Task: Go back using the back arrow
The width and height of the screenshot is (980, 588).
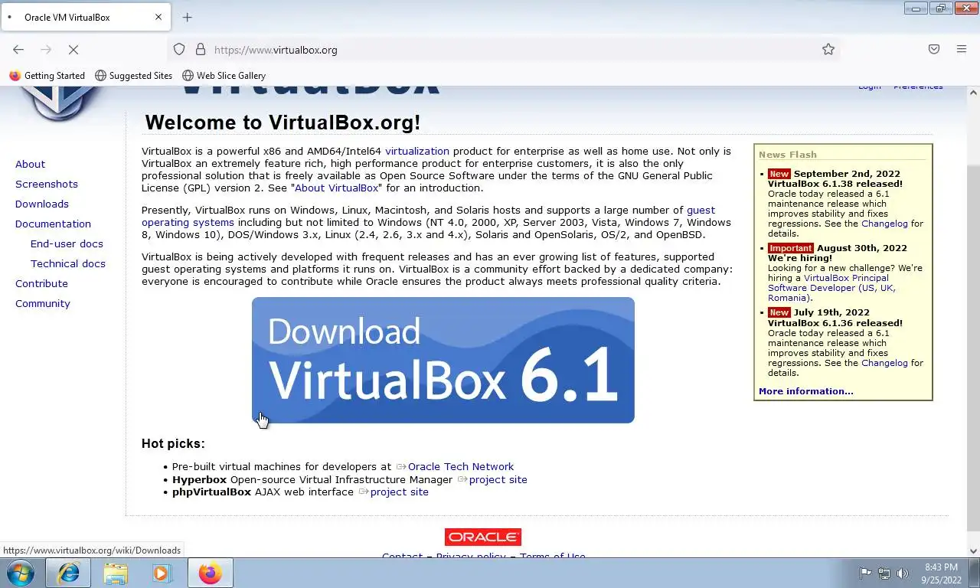Action: (x=18, y=49)
